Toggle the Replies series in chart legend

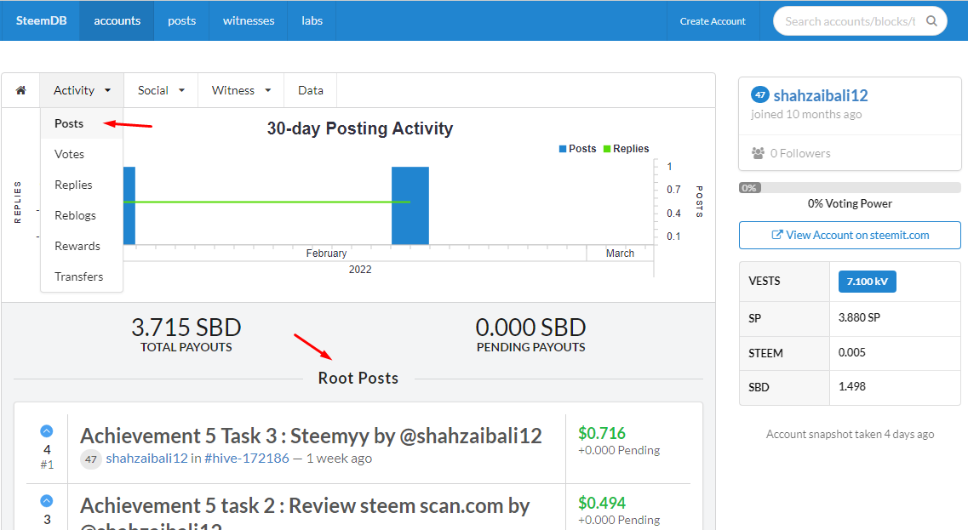click(x=626, y=149)
